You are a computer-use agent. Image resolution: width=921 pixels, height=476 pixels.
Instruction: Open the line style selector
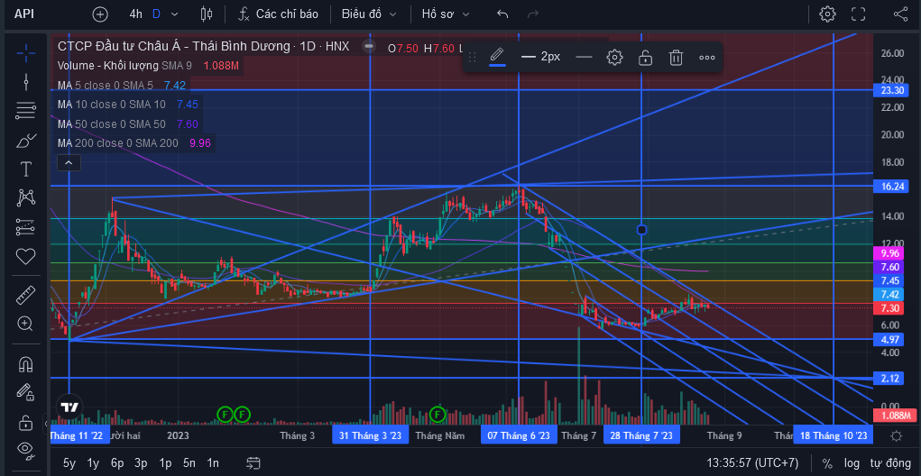[584, 57]
